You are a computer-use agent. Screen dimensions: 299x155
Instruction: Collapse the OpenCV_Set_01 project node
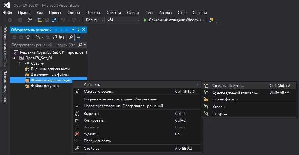coord(14,58)
